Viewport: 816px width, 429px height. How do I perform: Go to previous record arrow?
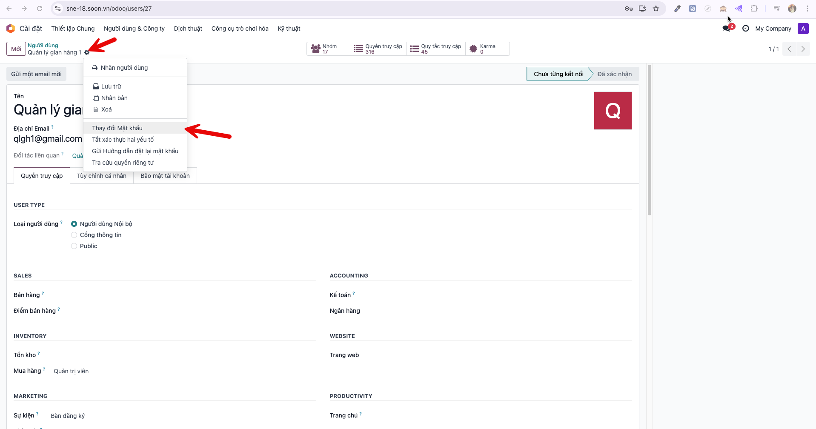pos(789,49)
